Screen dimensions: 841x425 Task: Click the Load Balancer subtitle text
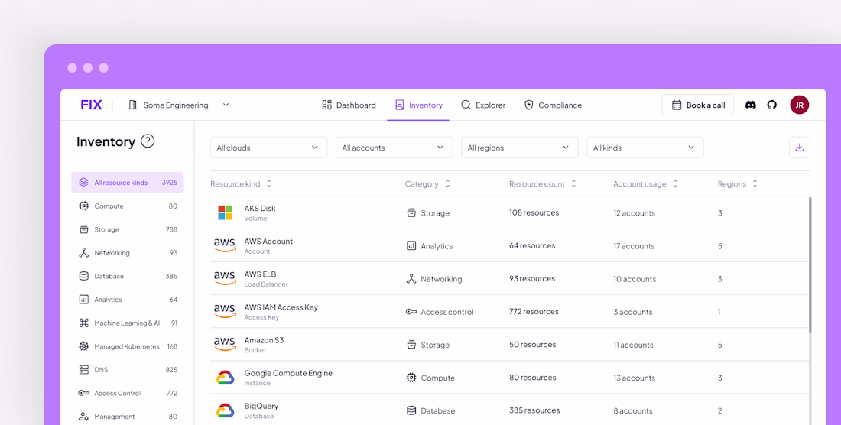[x=266, y=284]
